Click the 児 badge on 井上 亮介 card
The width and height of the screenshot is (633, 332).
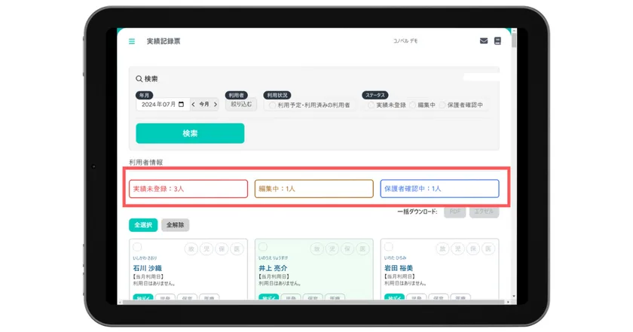coord(332,249)
